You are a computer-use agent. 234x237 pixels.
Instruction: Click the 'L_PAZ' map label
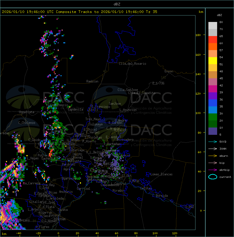(190, 207)
